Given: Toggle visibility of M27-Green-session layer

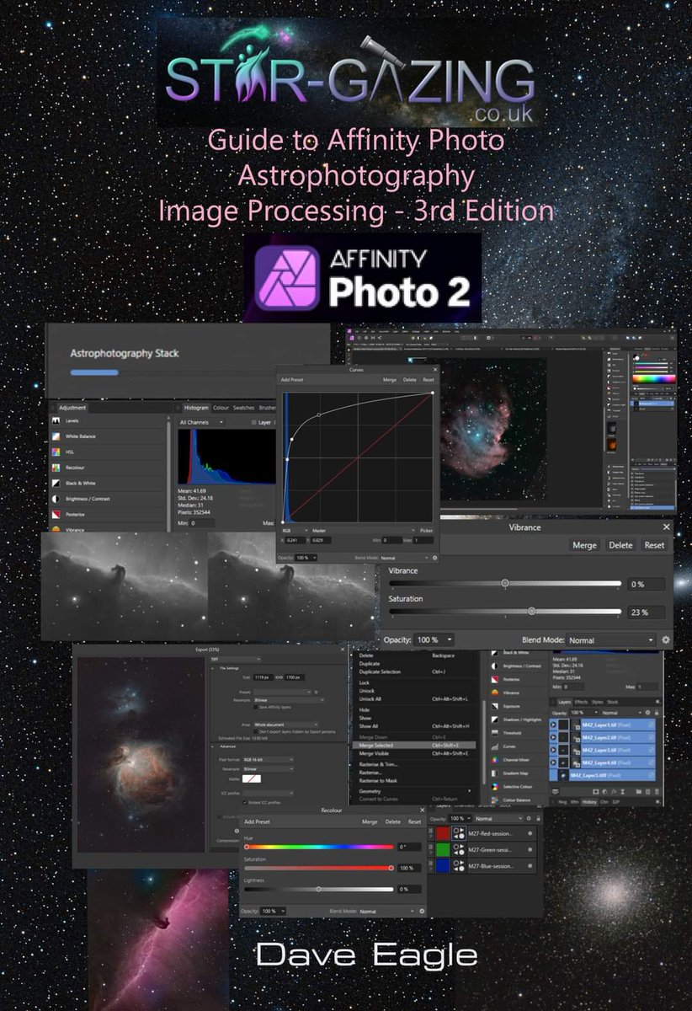Looking at the screenshot, I should [x=530, y=849].
